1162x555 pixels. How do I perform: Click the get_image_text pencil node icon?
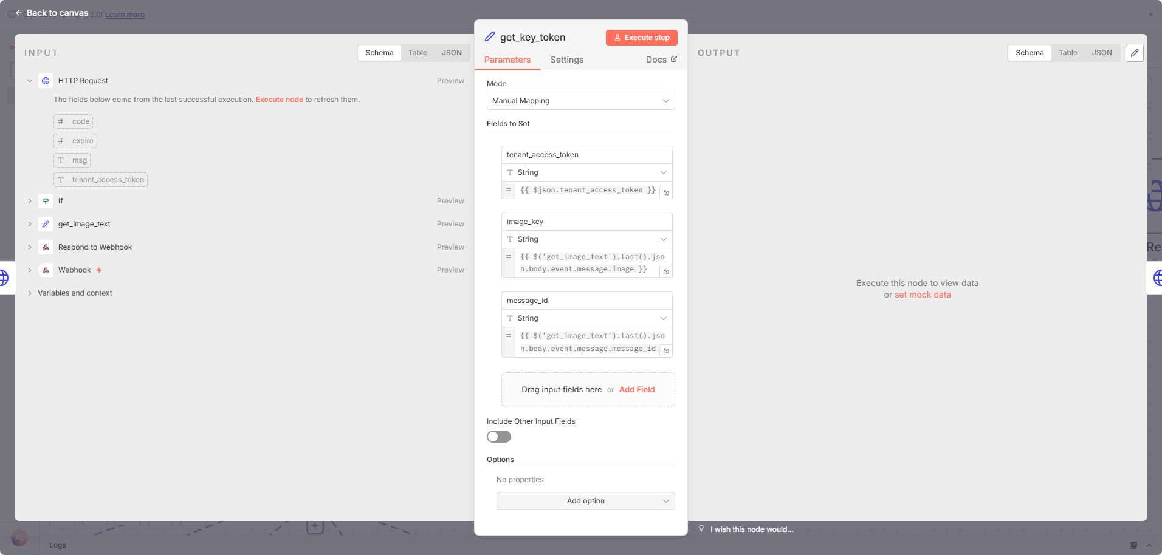pos(46,224)
